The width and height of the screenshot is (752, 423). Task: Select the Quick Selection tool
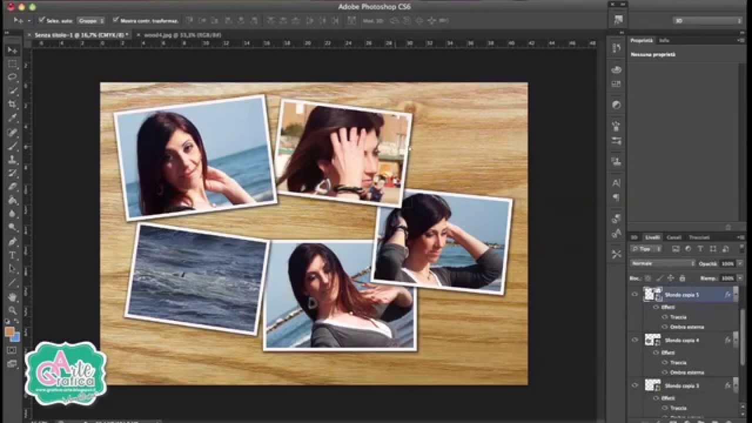coord(12,91)
